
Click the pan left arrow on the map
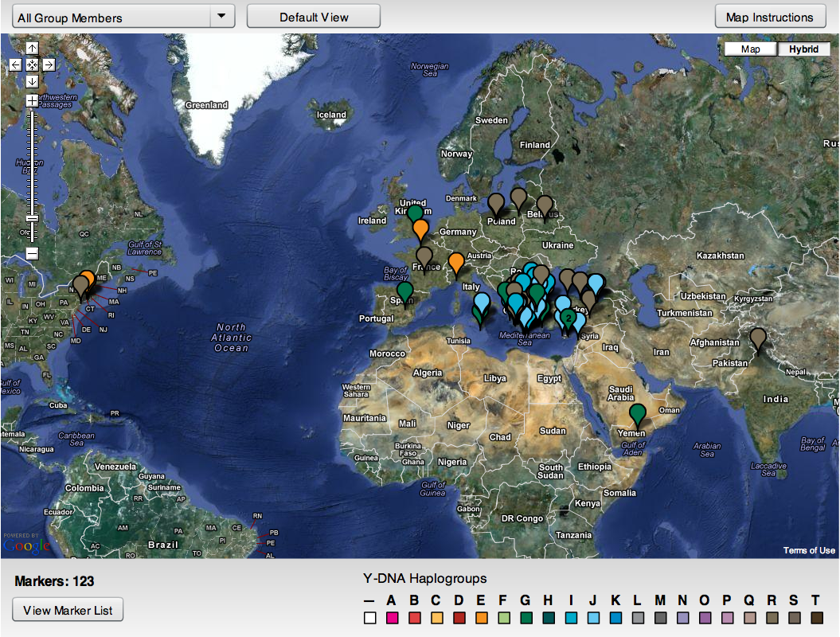tap(16, 64)
